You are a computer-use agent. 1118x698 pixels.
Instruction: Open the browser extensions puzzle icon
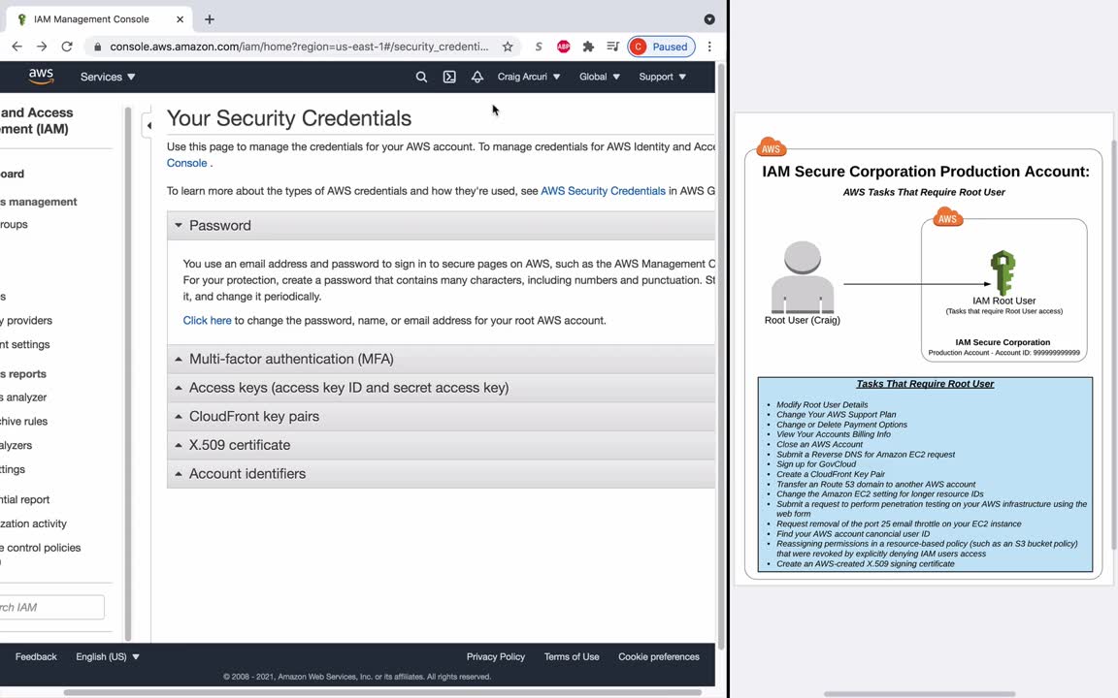coord(588,47)
